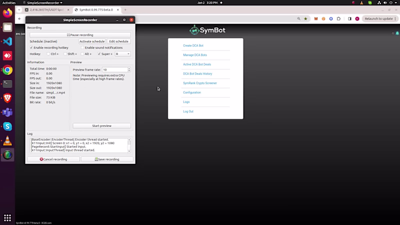400x225 pixels.
Task: Click the SimpleScreenRecorder dock icon
Action: click(7, 154)
